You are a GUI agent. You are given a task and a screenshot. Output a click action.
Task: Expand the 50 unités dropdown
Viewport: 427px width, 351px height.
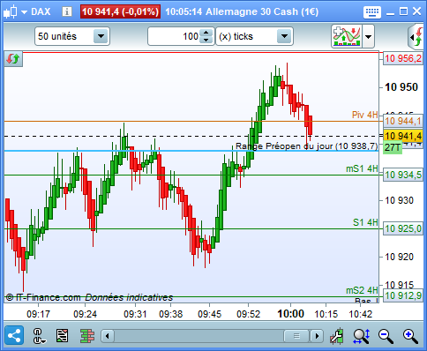[101, 36]
